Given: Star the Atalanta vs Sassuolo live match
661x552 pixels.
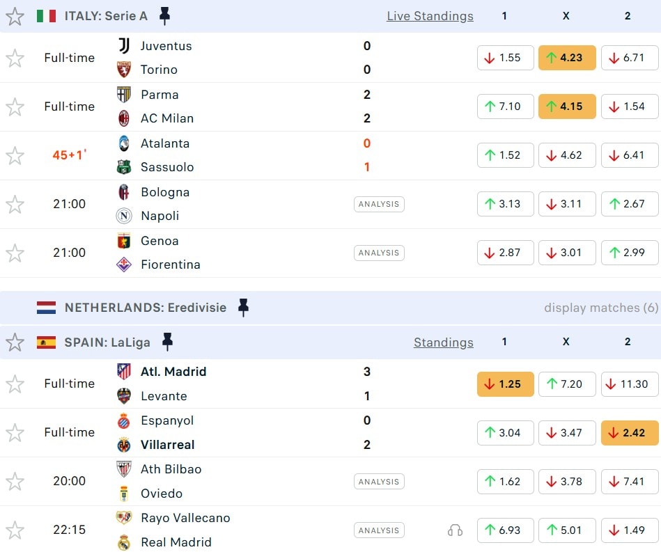Looking at the screenshot, I should 15,155.
